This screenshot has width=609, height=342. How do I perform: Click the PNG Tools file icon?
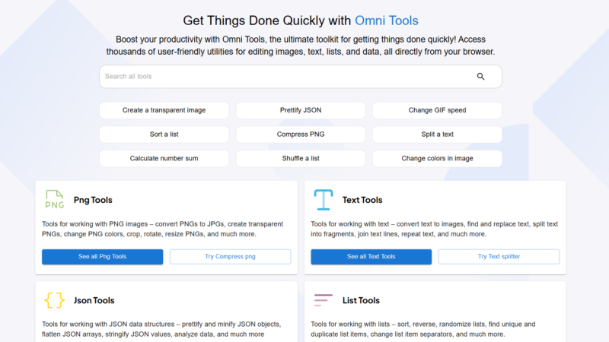[54, 199]
